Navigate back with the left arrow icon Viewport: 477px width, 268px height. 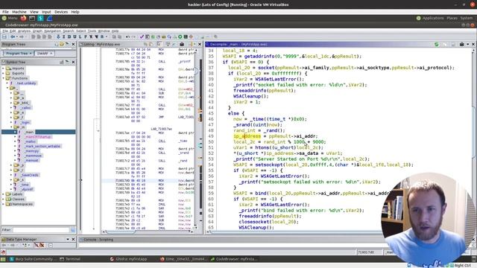click(x=13, y=36)
